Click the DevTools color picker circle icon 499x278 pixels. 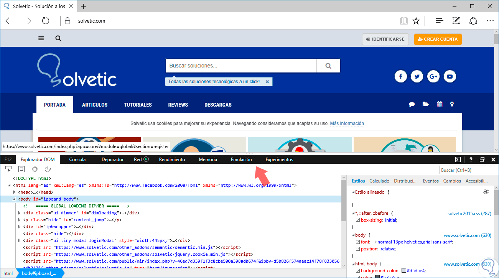[35, 169]
